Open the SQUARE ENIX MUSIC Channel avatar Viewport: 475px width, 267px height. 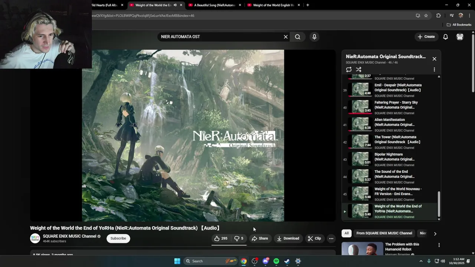pos(35,238)
